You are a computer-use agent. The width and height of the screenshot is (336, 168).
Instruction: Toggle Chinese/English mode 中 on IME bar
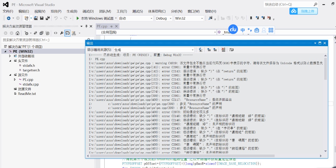coord(243,30)
